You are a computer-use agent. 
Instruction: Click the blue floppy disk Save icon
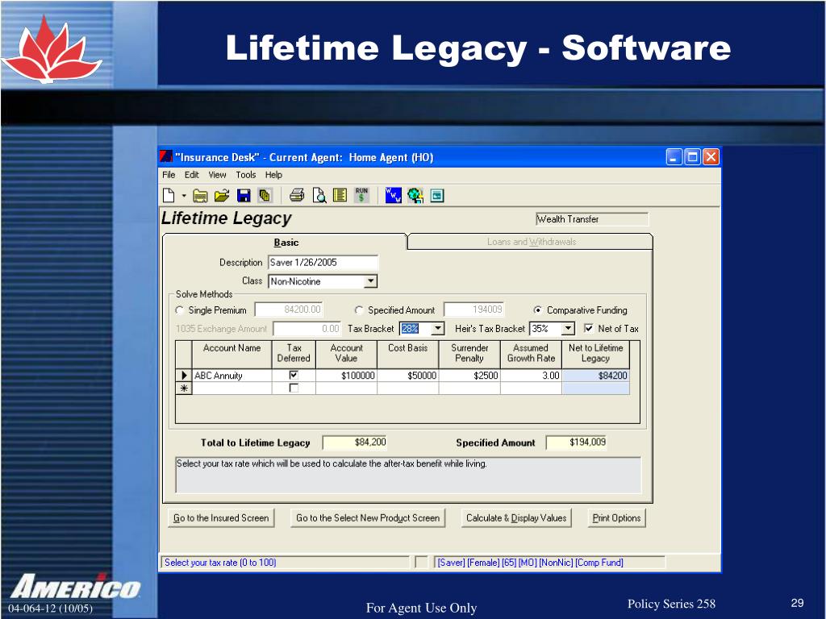[244, 195]
